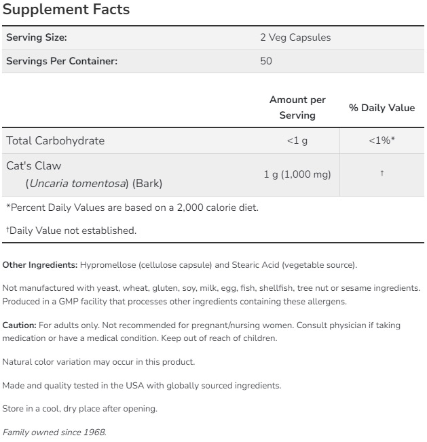
Task: Click the Other Ingredients bold label
Action: click(40, 264)
